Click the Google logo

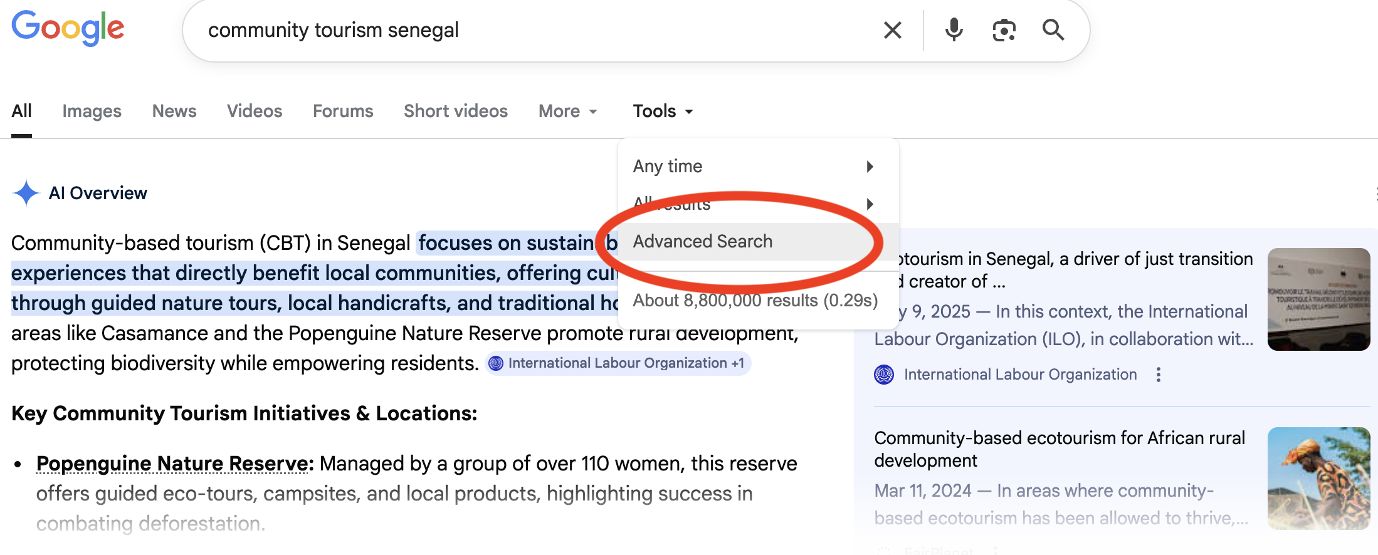68,28
